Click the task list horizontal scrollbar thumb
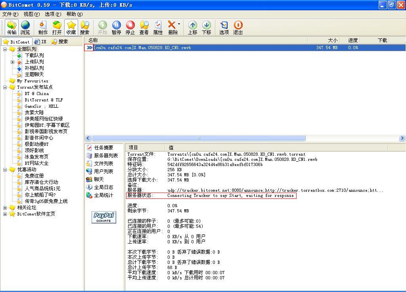The height and width of the screenshot is (292, 406). coord(199,138)
